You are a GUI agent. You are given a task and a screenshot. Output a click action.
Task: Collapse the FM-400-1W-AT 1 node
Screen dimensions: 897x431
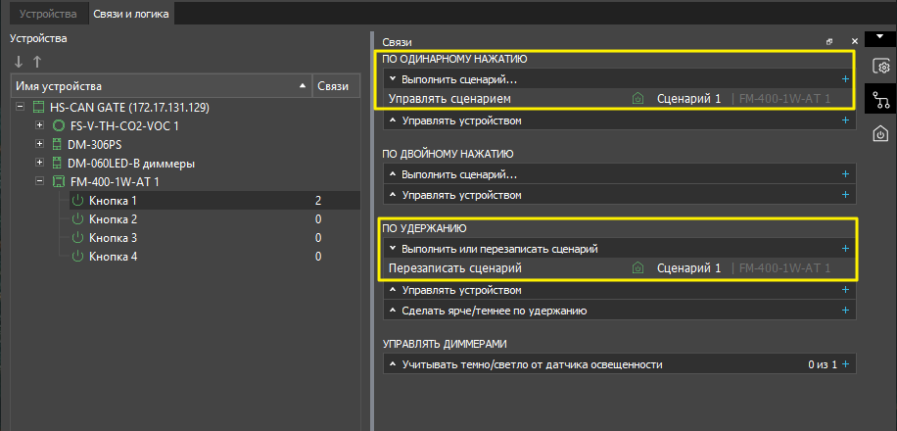(40, 182)
